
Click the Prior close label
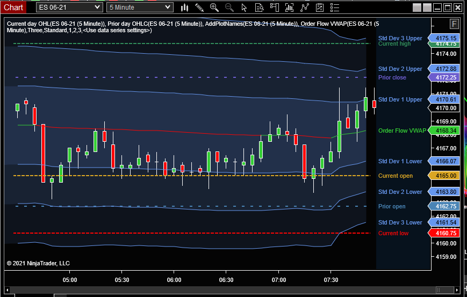(392, 77)
